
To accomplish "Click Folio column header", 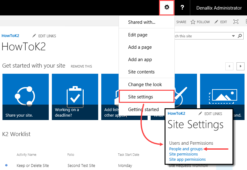I will (71, 155).
